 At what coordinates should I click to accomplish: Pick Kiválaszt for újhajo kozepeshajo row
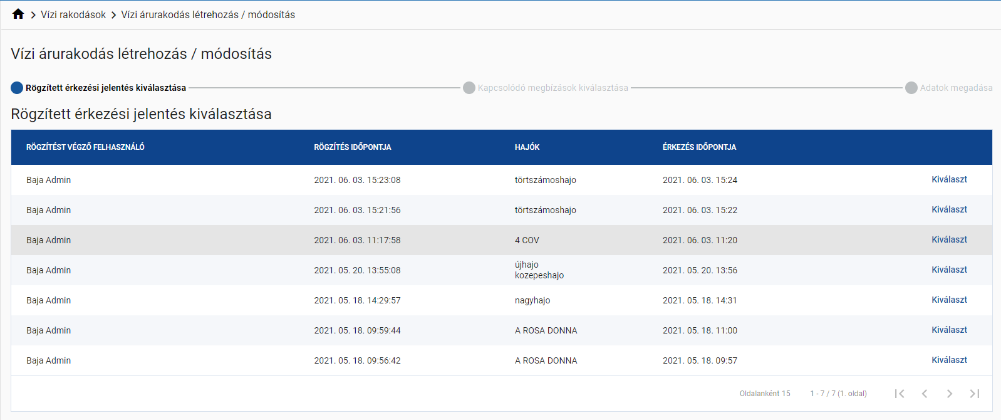[x=949, y=270]
